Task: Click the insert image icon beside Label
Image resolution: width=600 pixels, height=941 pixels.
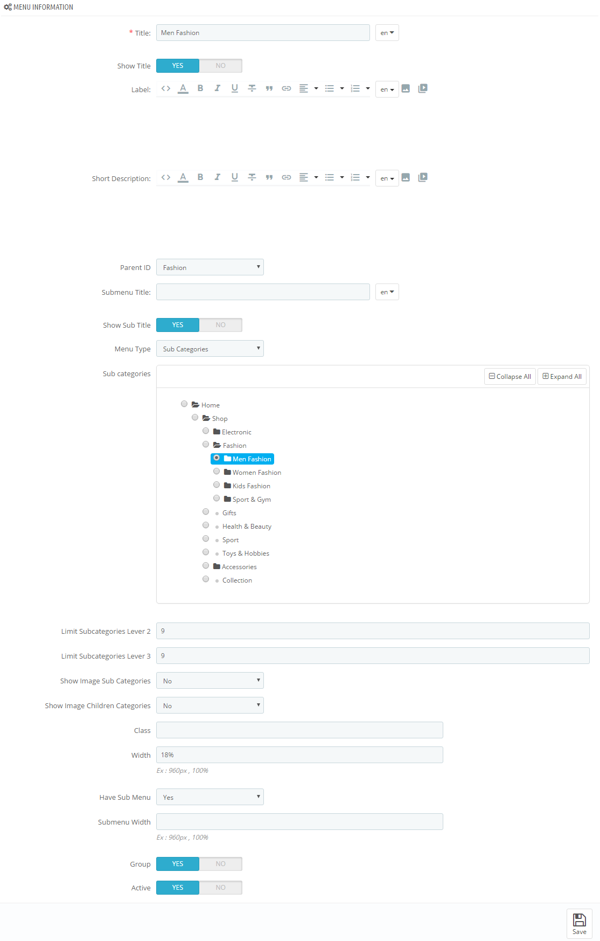Action: pos(406,88)
